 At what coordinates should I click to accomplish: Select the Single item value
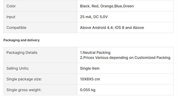(90, 69)
